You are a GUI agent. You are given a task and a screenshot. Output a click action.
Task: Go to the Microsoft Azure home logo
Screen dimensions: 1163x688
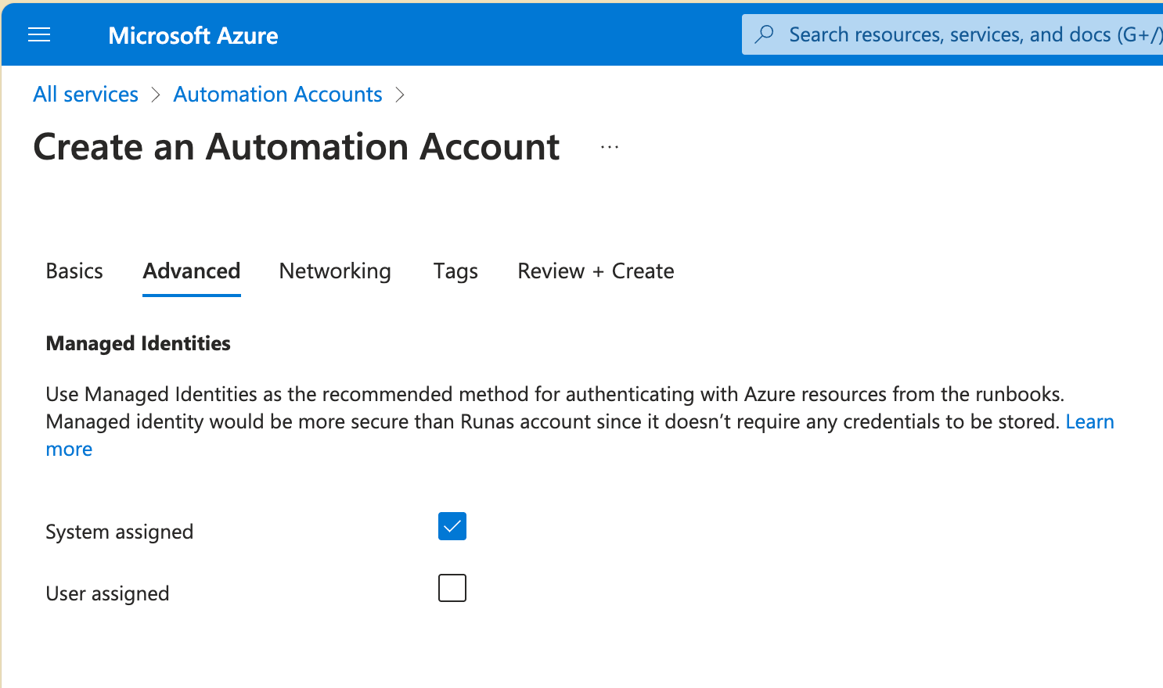193,35
